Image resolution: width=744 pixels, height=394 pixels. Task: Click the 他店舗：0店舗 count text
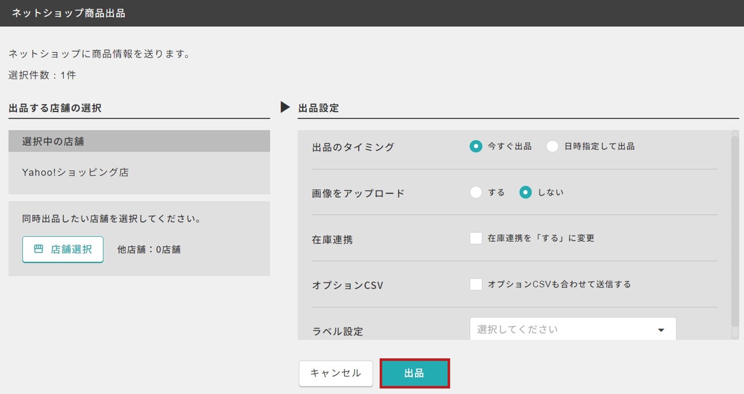pyautogui.click(x=149, y=250)
